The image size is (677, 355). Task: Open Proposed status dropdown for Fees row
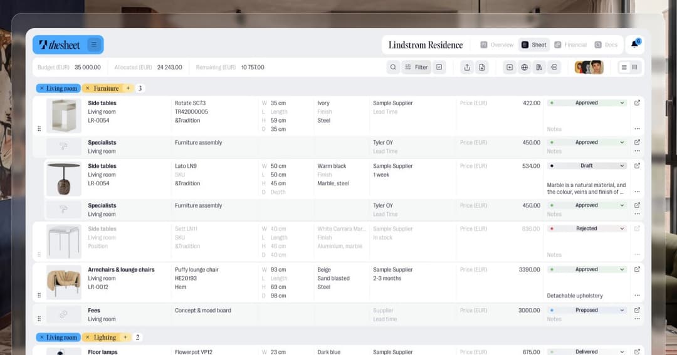587,310
